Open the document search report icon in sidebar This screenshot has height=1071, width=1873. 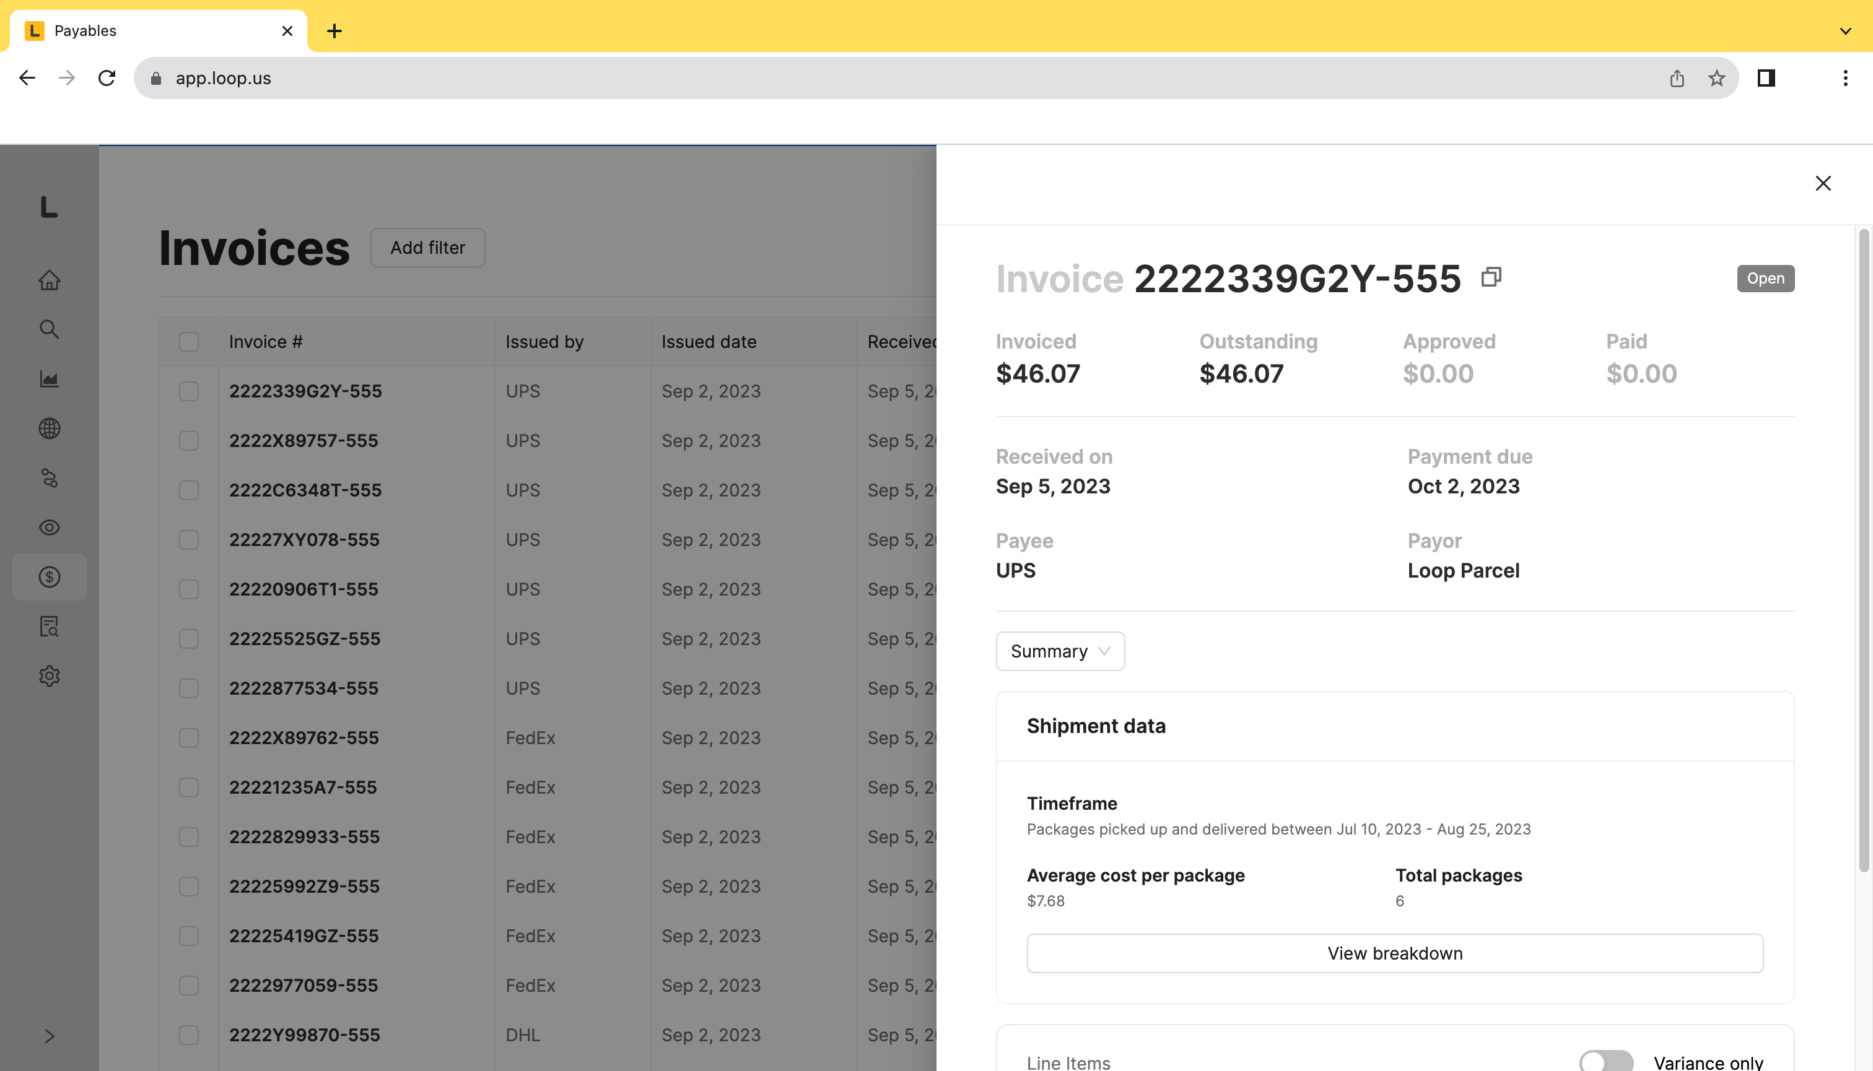[x=48, y=627]
